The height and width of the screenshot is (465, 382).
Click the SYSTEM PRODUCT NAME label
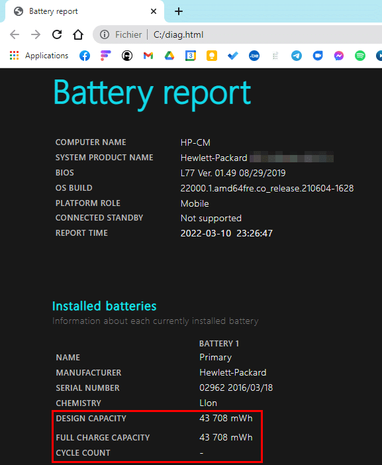click(x=105, y=158)
